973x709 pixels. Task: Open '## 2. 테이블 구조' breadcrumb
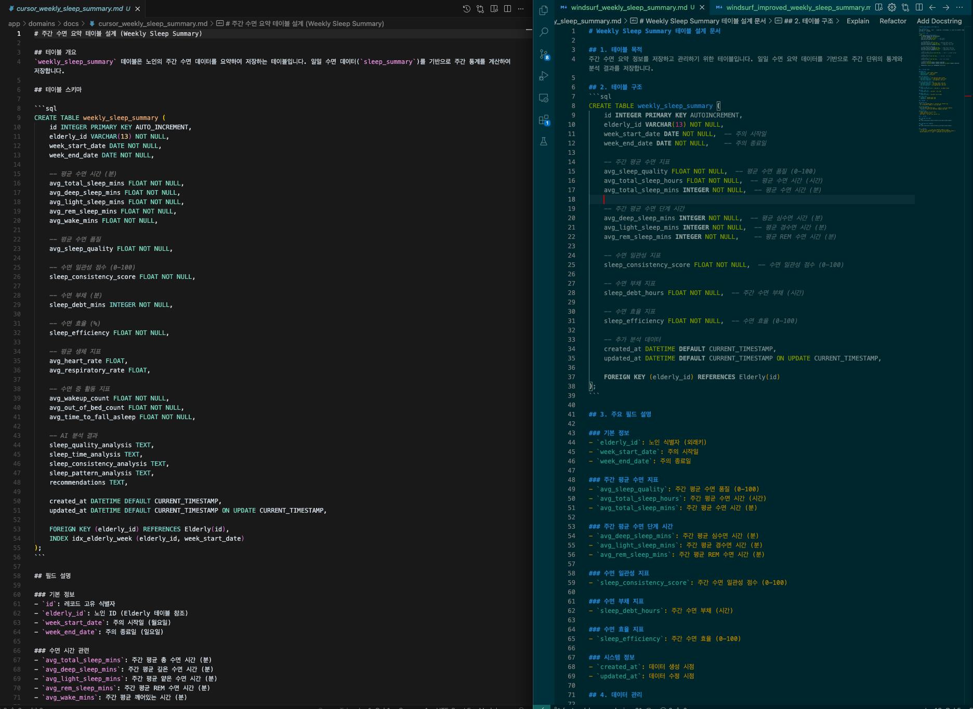pos(808,21)
